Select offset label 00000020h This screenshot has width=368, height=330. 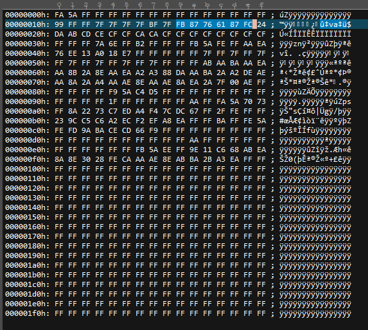28,34
